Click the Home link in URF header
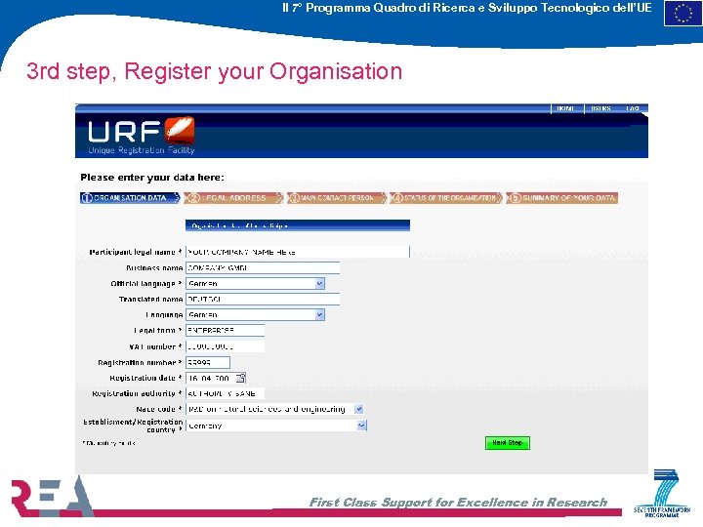Image resolution: width=703 pixels, height=527 pixels. (x=565, y=108)
